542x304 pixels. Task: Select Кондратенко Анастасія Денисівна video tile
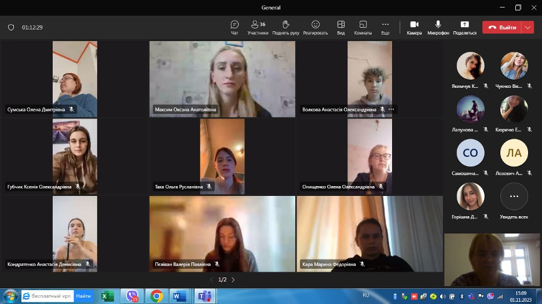[x=75, y=234]
